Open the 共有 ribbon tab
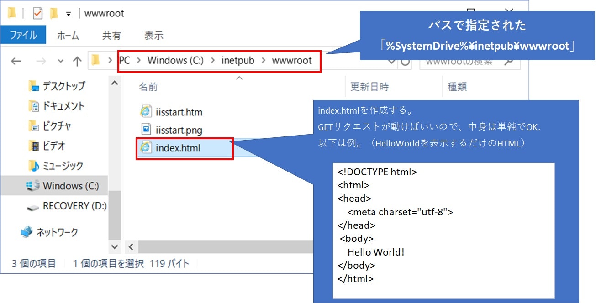596x303 pixels. coord(111,35)
